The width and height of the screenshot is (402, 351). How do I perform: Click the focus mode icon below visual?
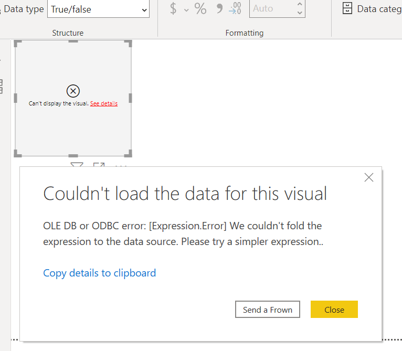point(99,165)
